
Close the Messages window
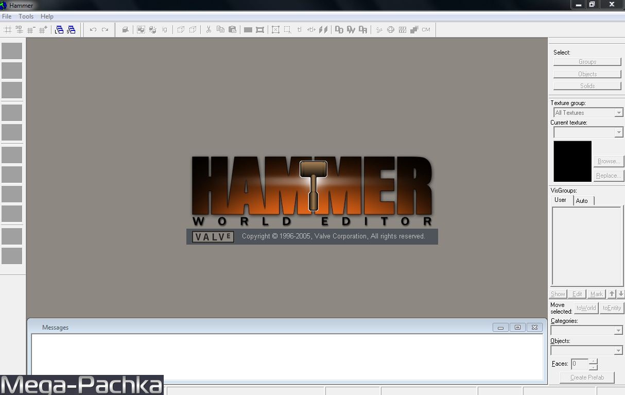point(534,328)
